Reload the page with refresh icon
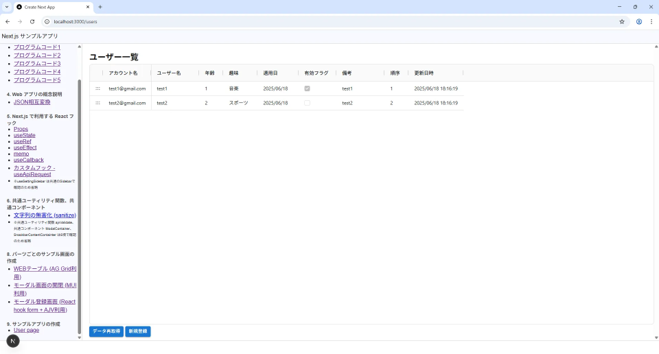Screen dimensions: 659x354 click(32, 21)
